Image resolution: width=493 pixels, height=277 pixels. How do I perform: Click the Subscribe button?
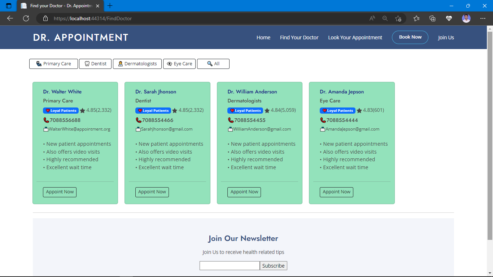coord(274,266)
